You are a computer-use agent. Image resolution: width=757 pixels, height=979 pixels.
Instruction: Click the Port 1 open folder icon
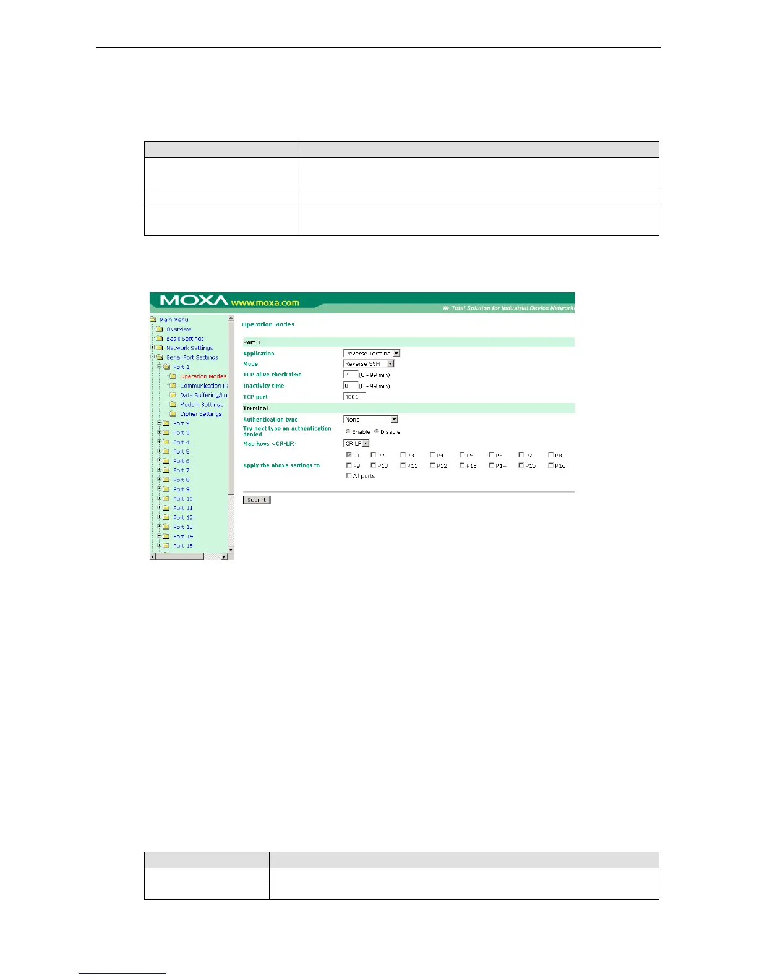[x=166, y=367]
